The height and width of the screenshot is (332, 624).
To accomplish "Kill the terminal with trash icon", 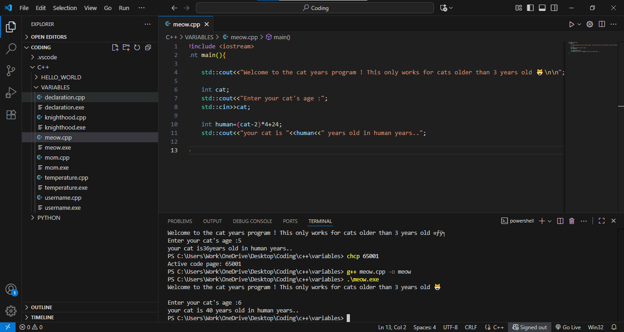I will pos(571,221).
